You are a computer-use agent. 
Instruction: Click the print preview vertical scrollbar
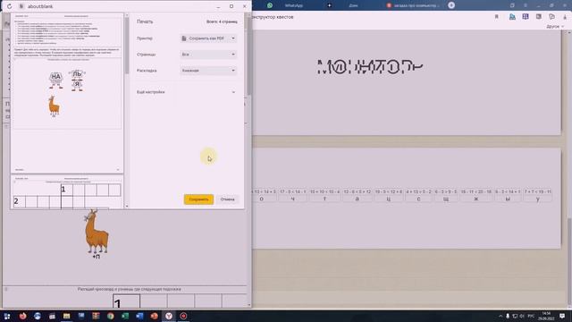[x=127, y=46]
